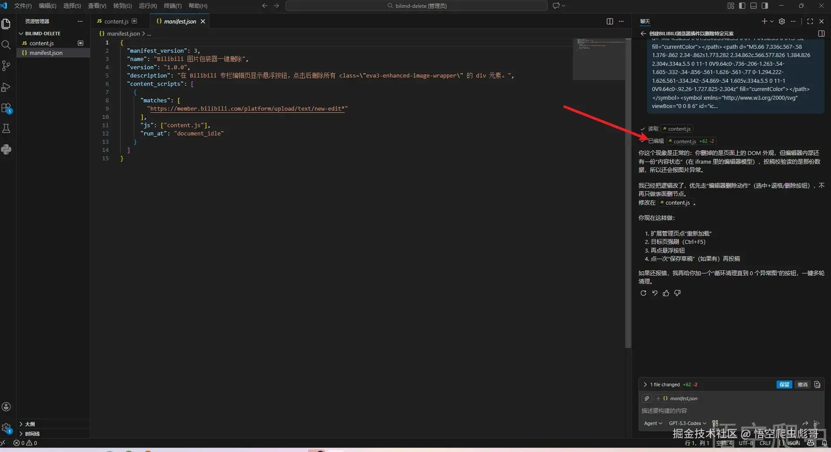
Task: Expand the 大纲 outline section
Action: [30, 424]
